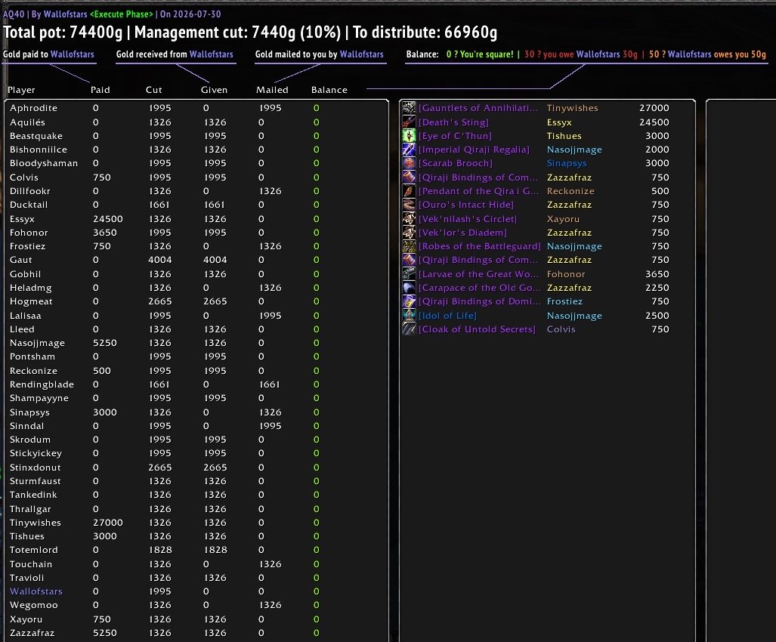Click the Imperial Qiraji Regalia item icon
The width and height of the screenshot is (776, 642).
point(409,150)
